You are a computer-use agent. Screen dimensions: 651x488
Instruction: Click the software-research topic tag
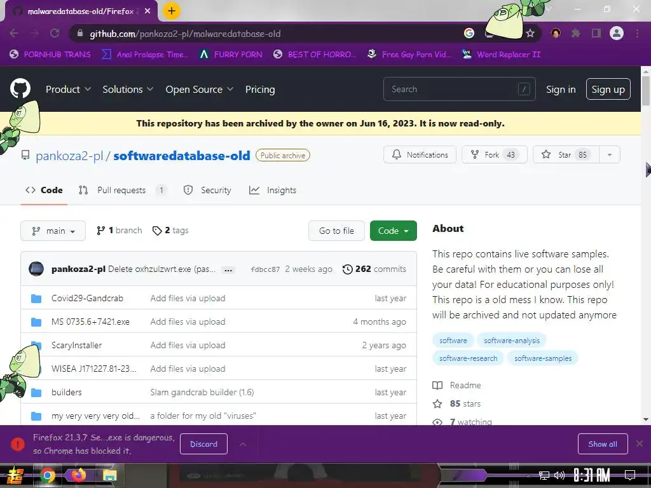468,358
